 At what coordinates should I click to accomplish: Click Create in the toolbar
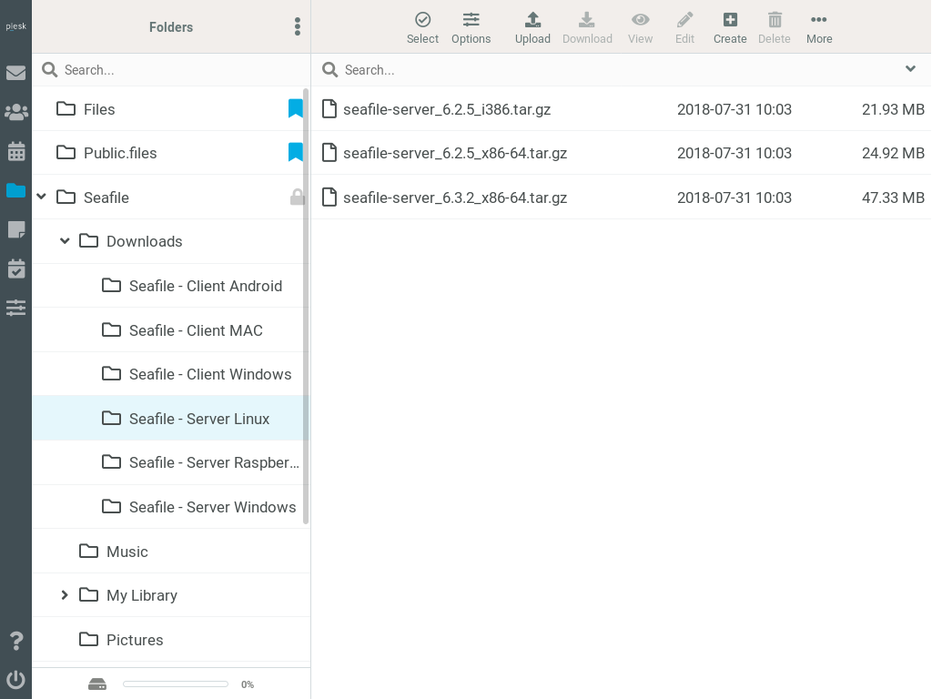(x=730, y=27)
